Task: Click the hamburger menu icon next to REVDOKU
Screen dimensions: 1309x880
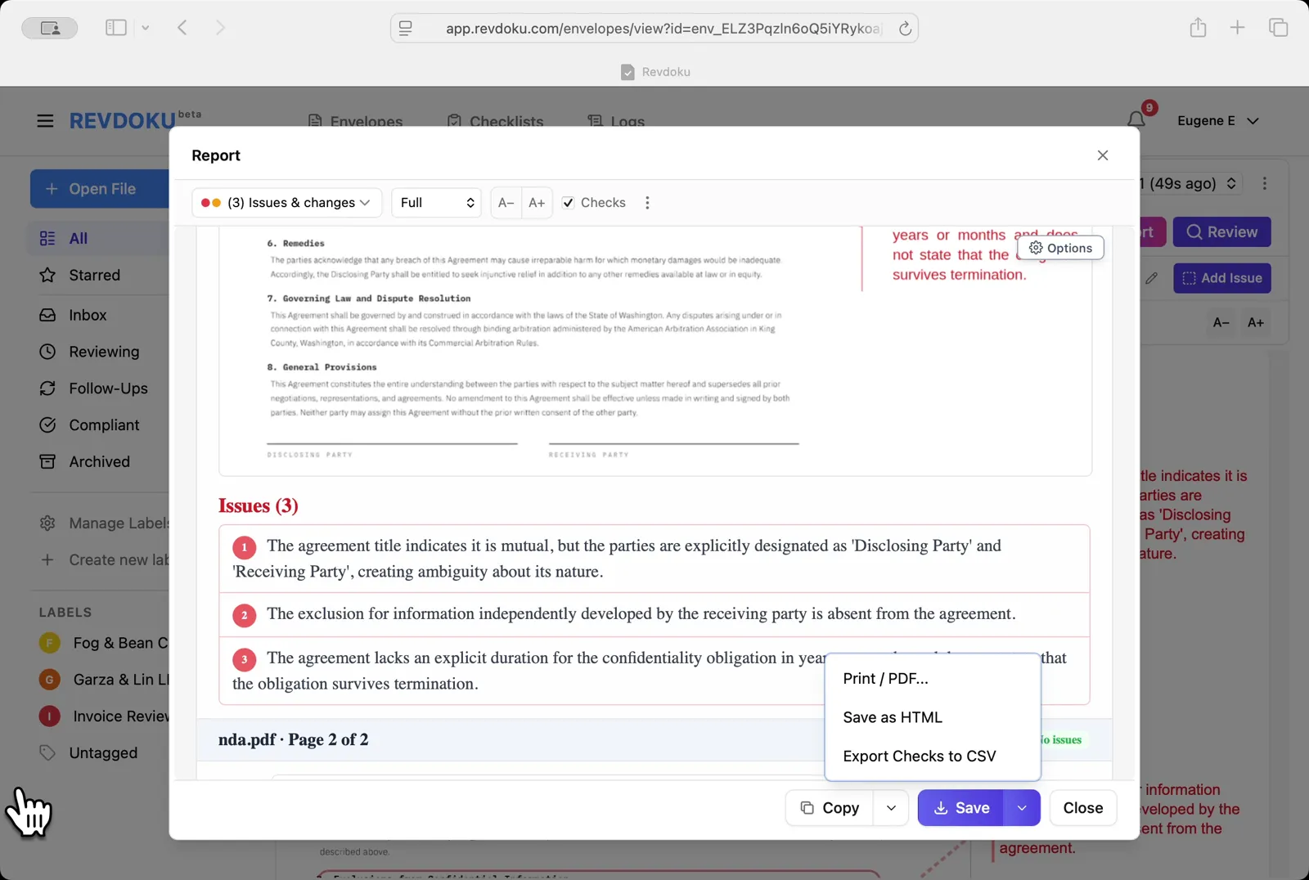Action: click(45, 120)
